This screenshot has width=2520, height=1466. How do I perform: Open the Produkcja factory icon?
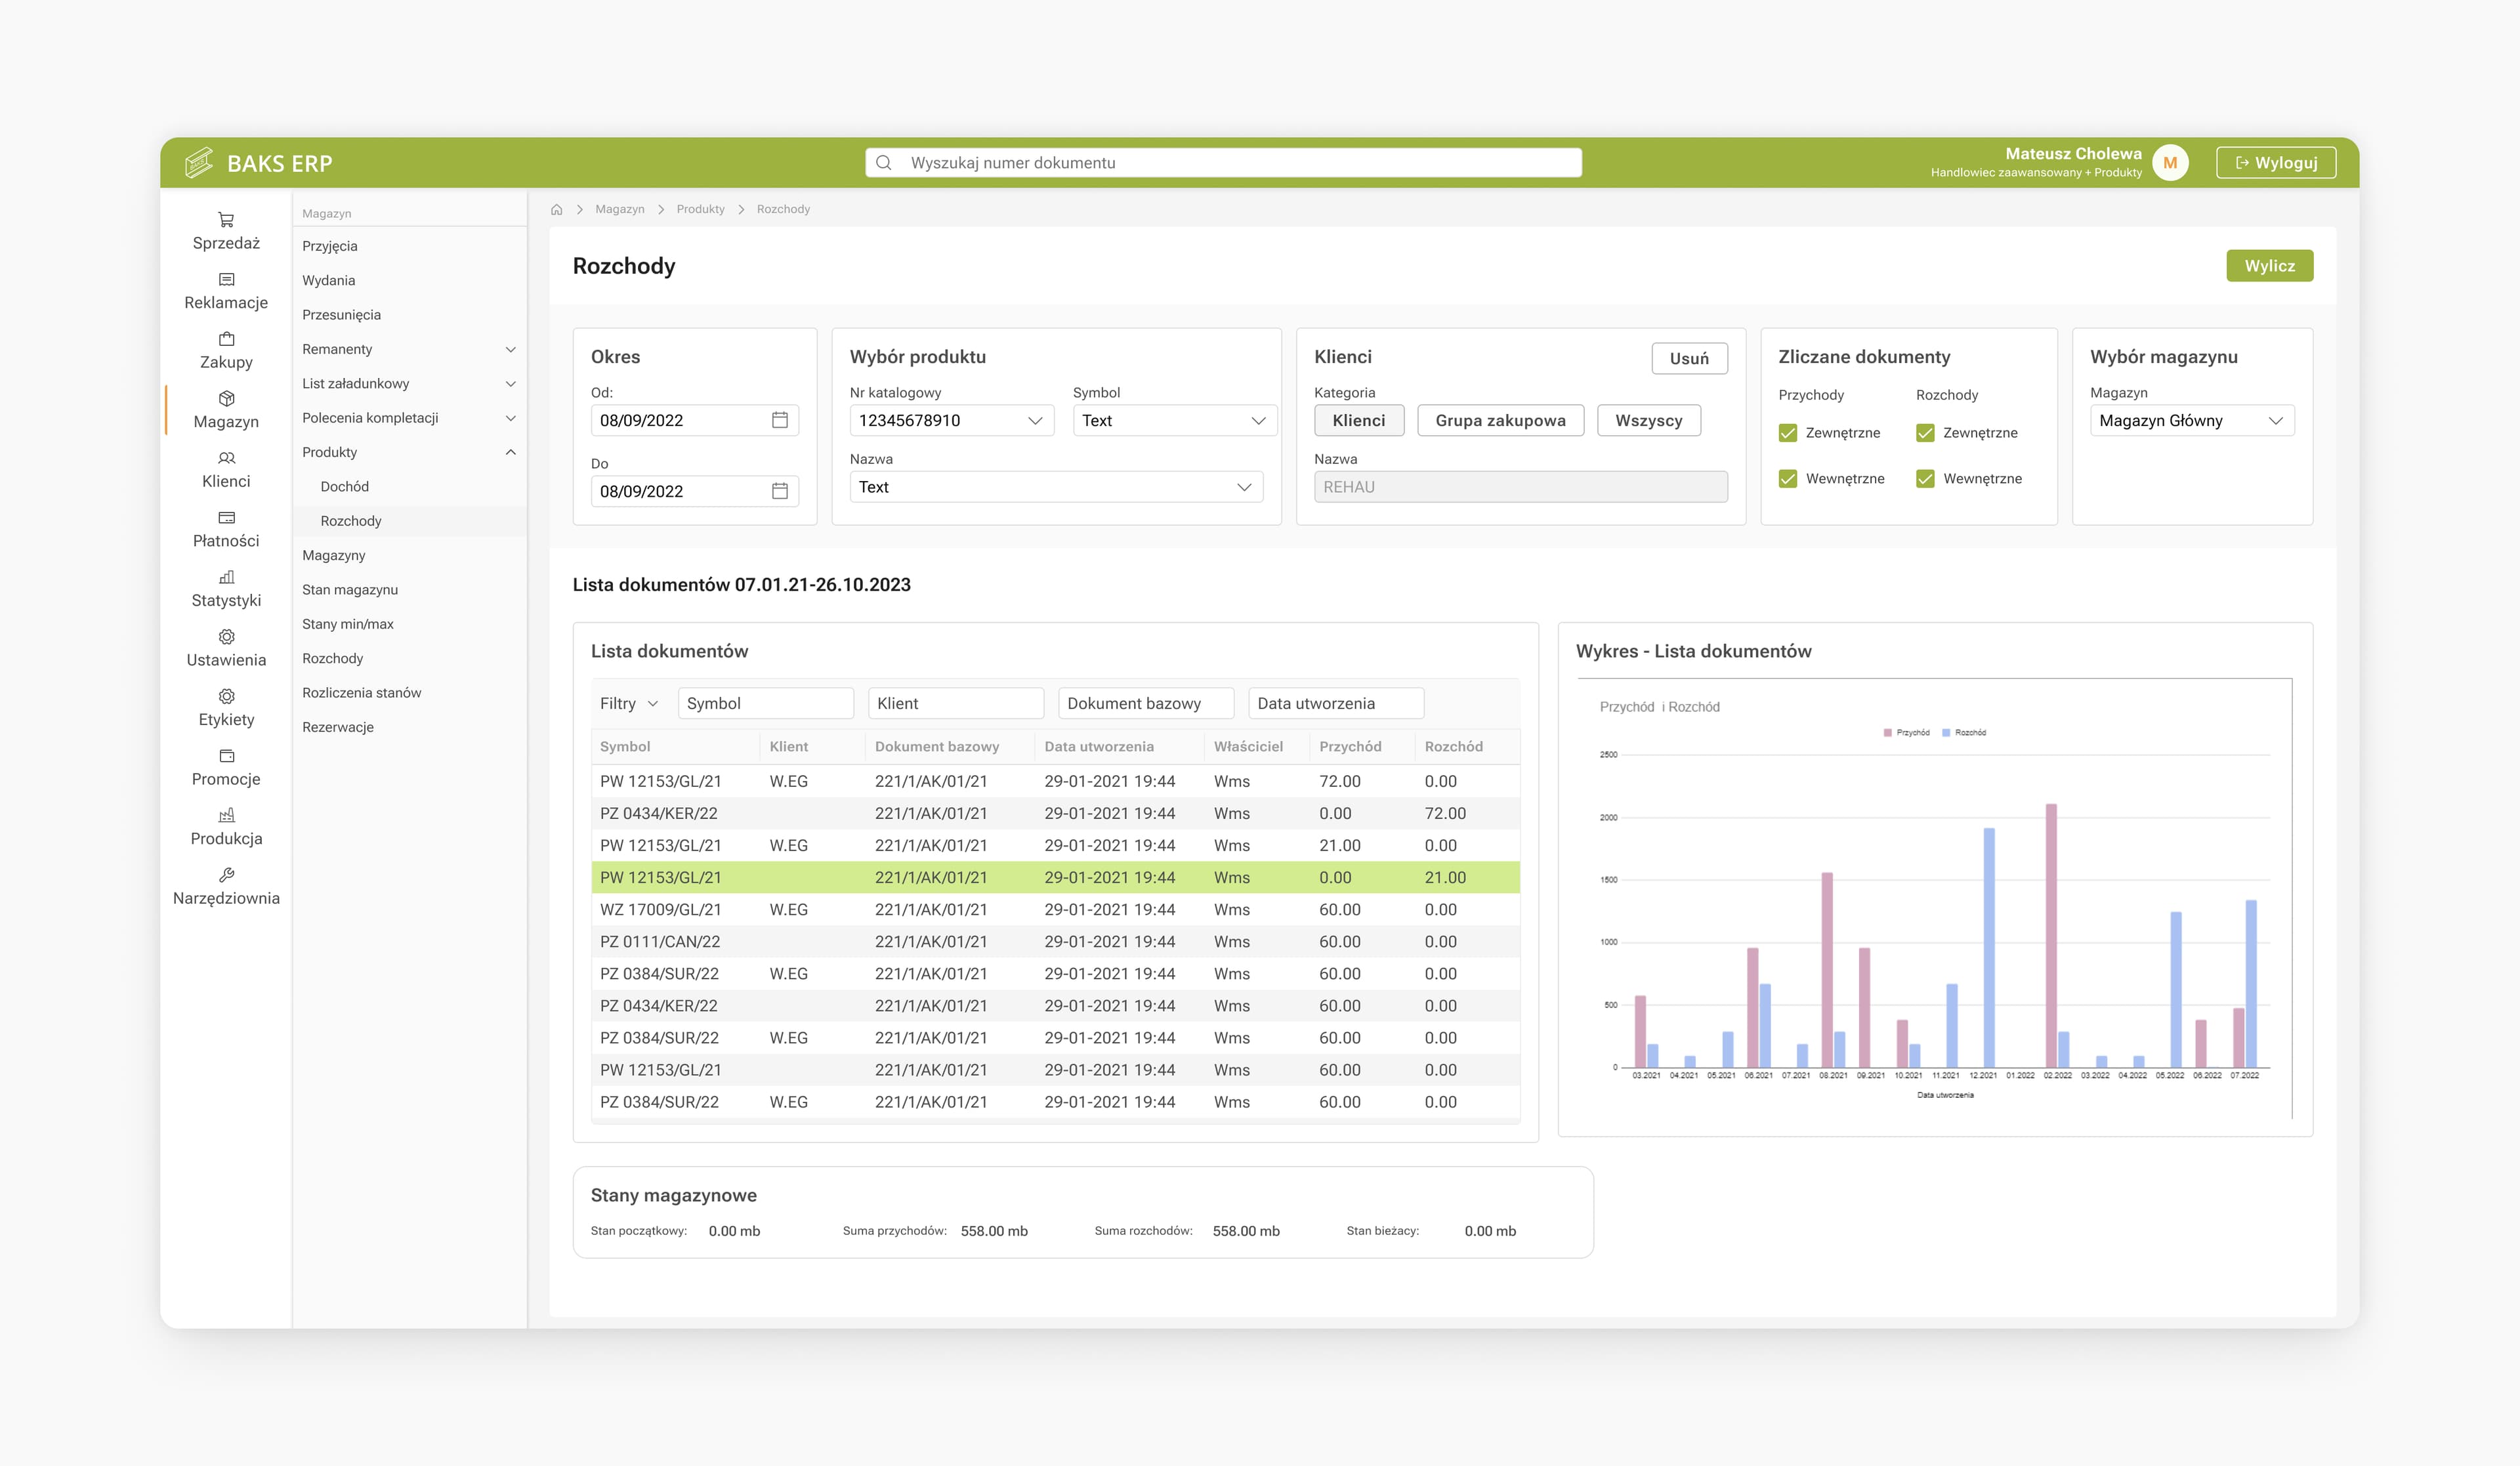pos(226,815)
